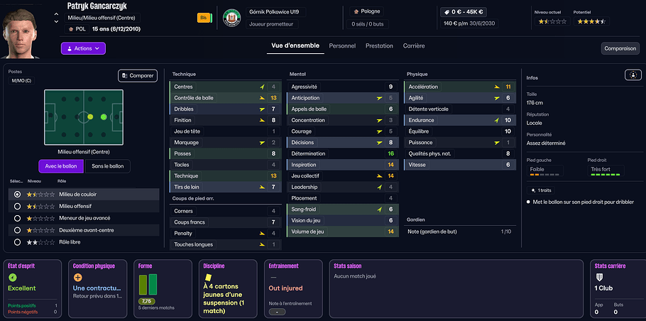Screen dimensions: 646x321
Task: Switch to Sans le ballon view
Action: [x=108, y=167]
